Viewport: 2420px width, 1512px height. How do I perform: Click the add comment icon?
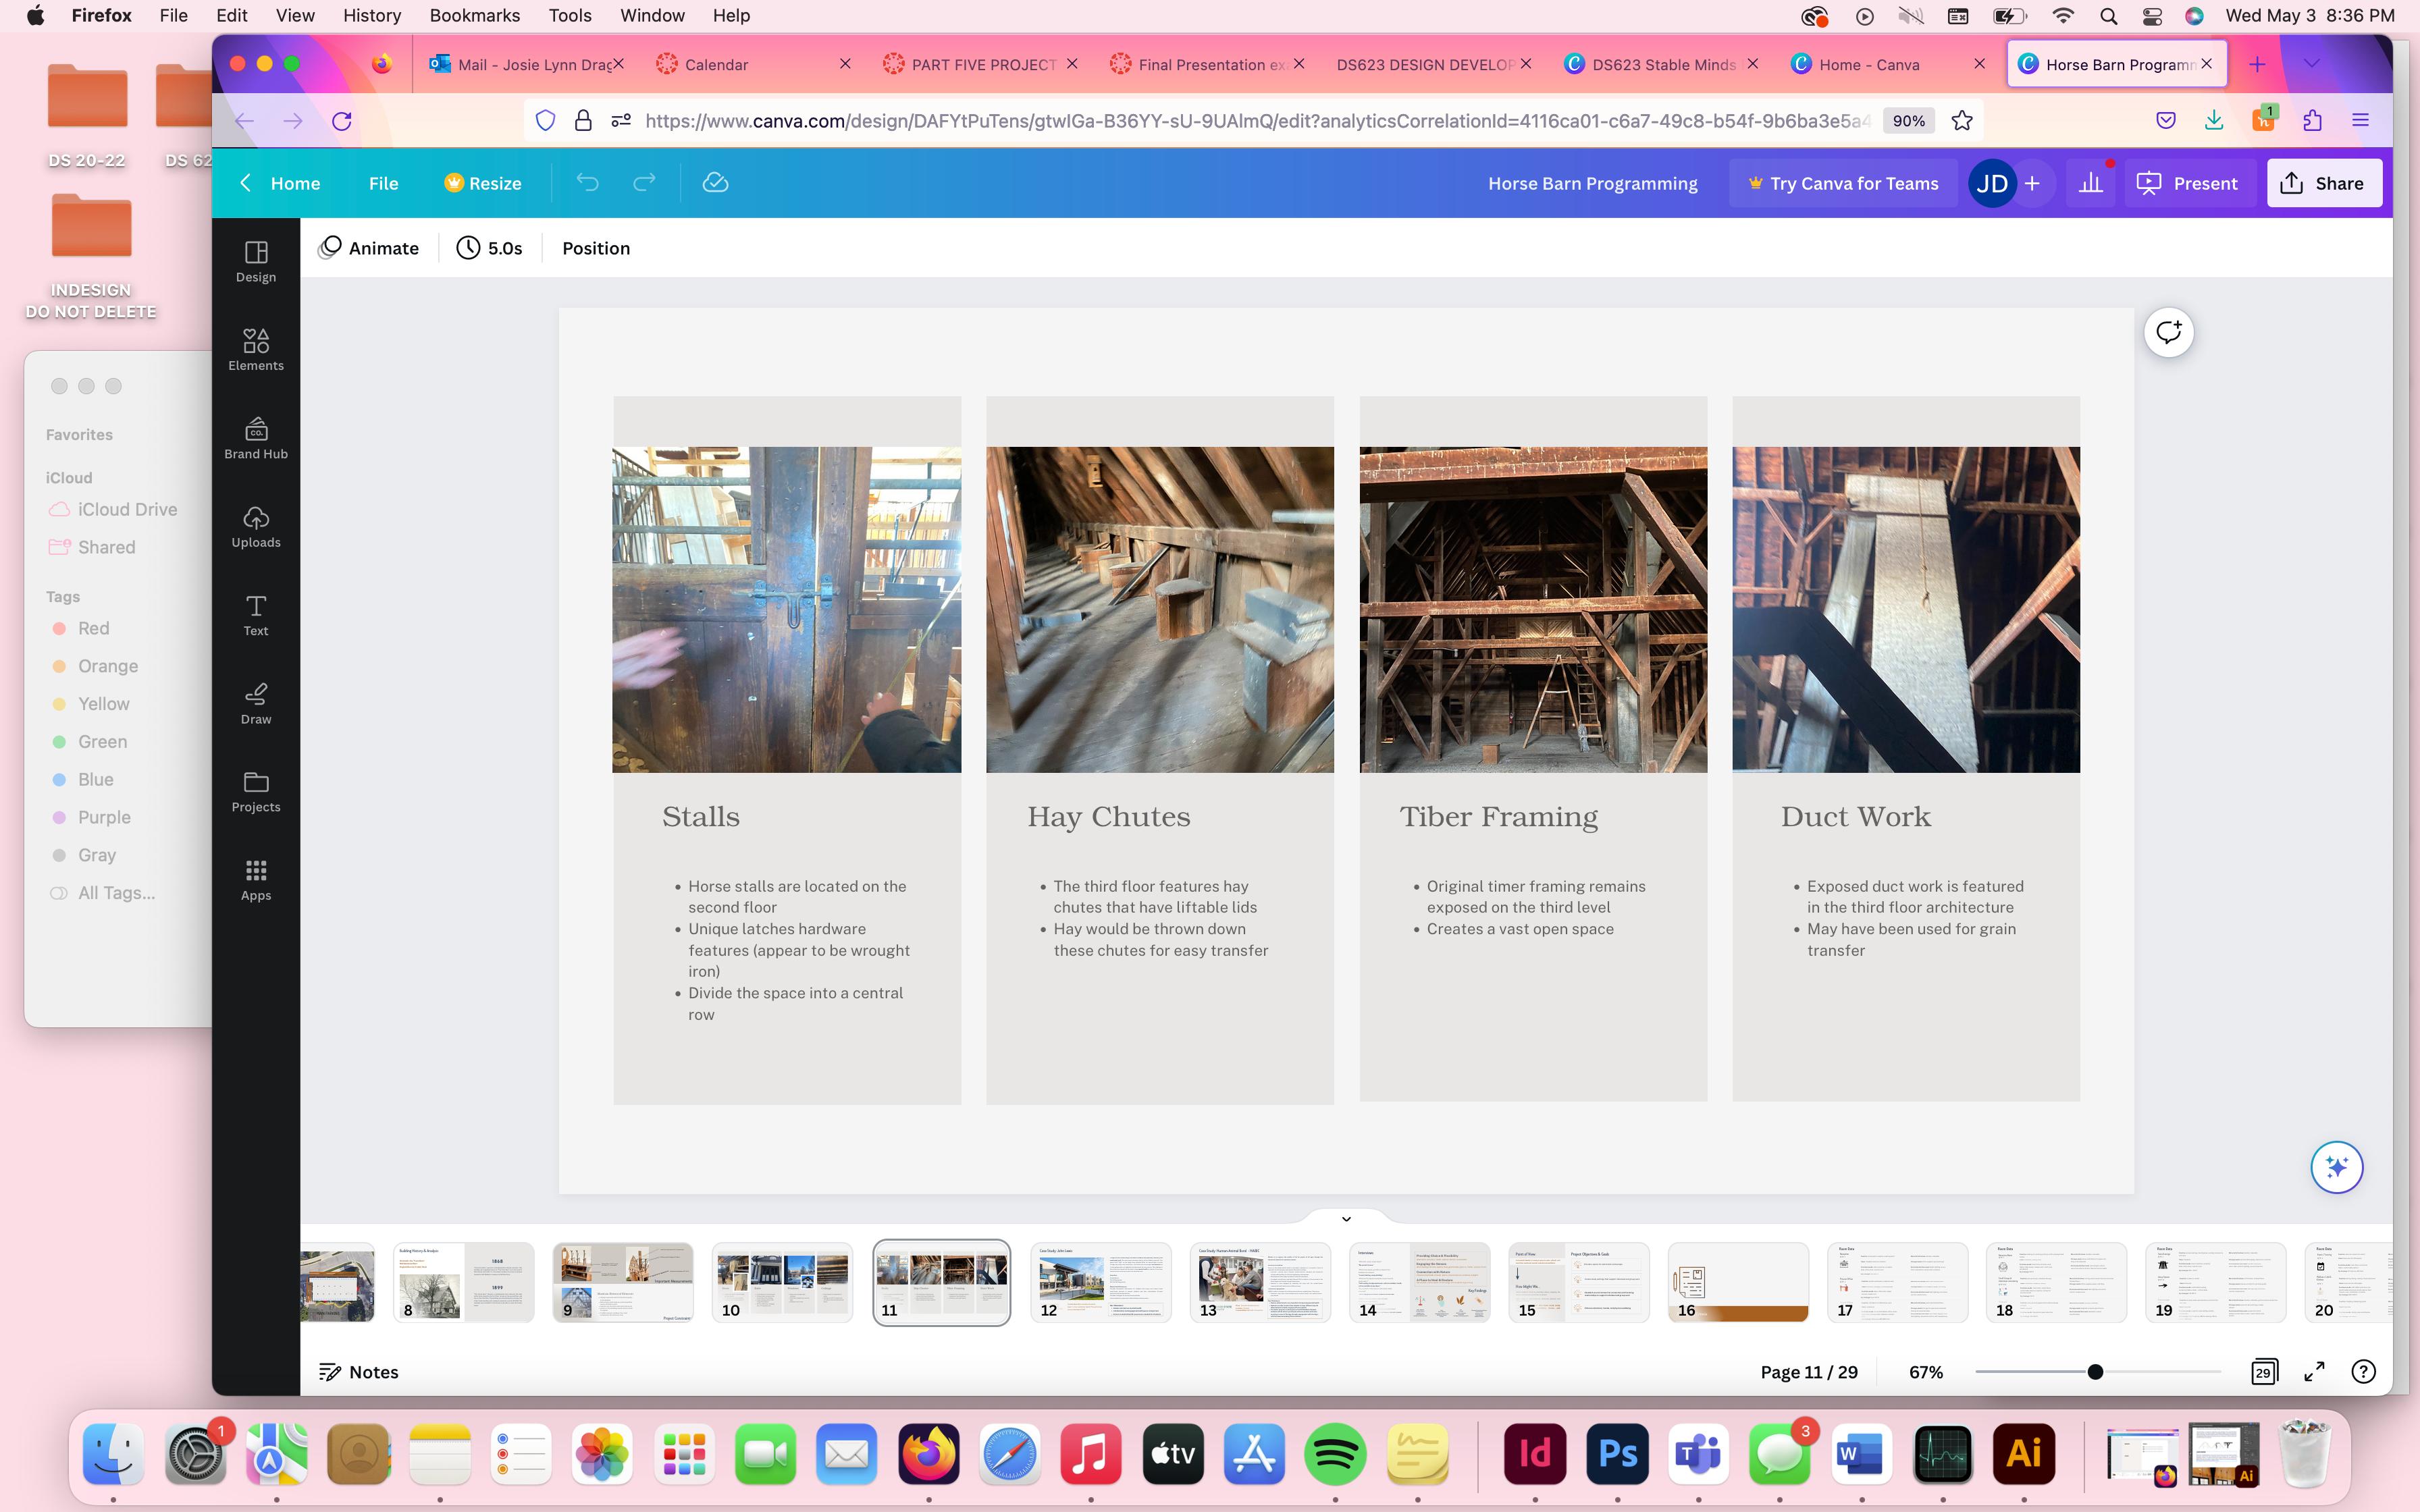click(x=2168, y=332)
